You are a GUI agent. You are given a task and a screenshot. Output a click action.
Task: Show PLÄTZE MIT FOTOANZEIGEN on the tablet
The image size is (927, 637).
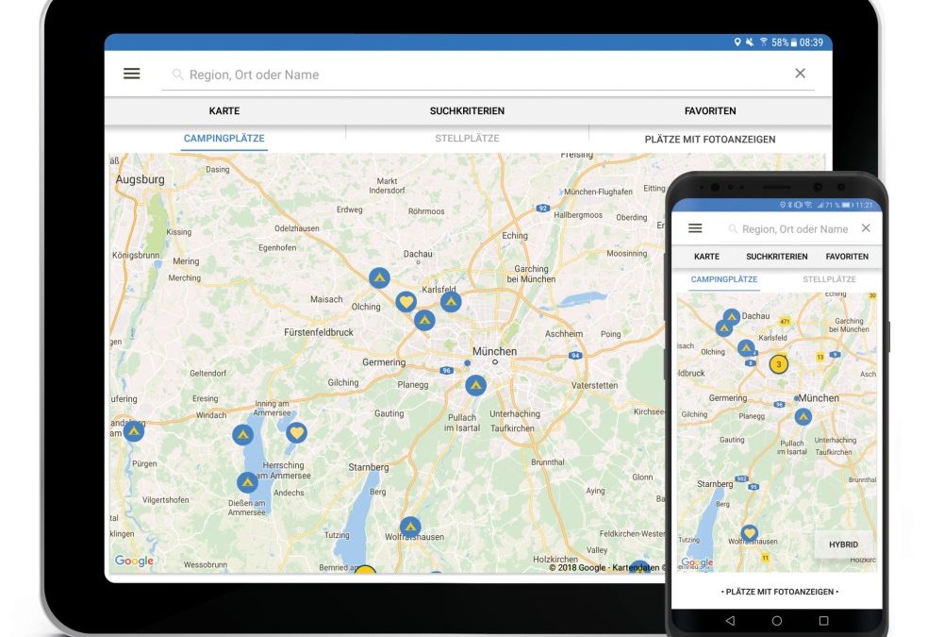(x=710, y=139)
